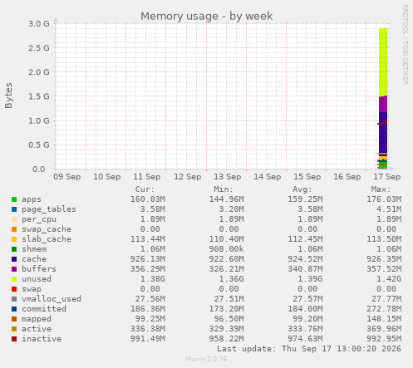This screenshot has height=368, width=413.
Task: Click the 'slab_cache' legend label
Action: (47, 239)
